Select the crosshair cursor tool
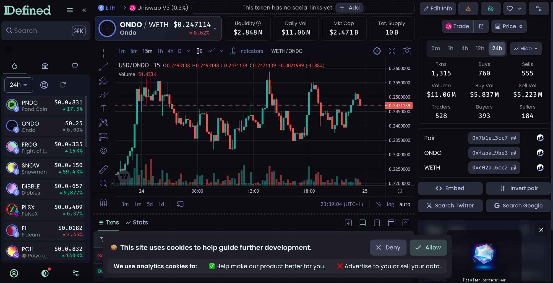Screen dimensions: 553x283 click(x=104, y=53)
